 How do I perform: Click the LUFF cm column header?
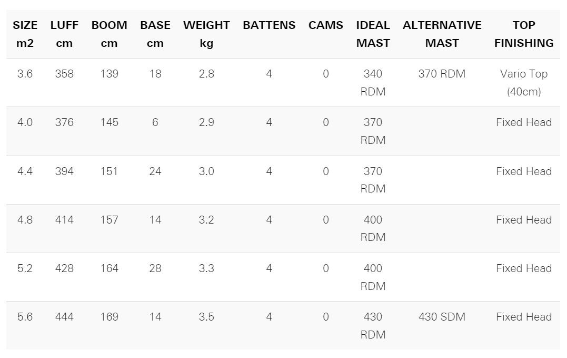coord(64,34)
